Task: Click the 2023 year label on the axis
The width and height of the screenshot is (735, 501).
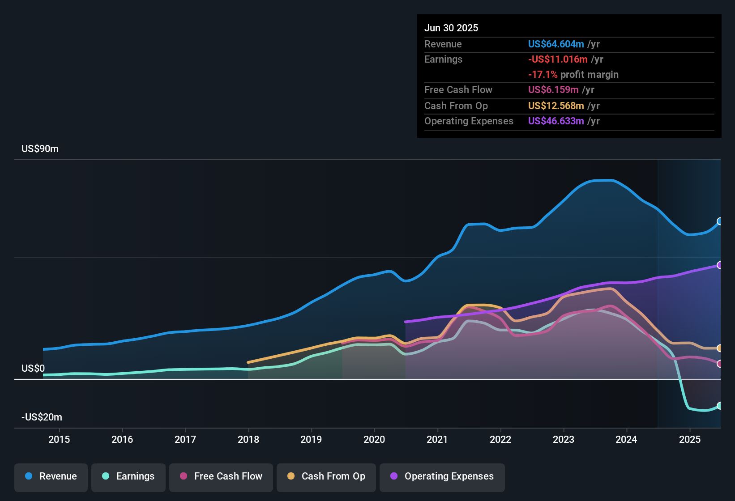Action: [x=564, y=439]
